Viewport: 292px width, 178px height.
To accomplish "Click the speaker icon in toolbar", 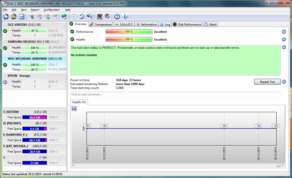I will click(107, 16).
